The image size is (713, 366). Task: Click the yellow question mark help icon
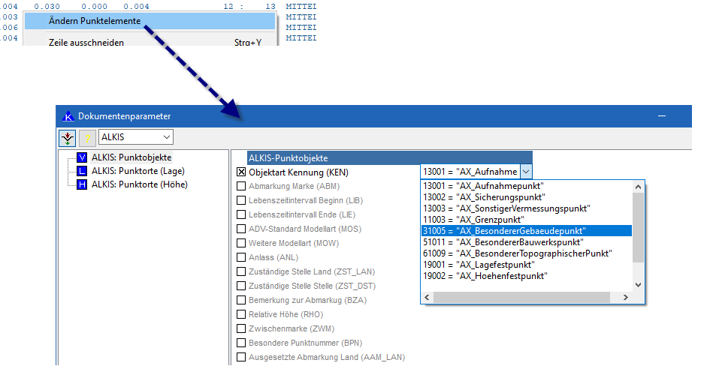(x=87, y=138)
